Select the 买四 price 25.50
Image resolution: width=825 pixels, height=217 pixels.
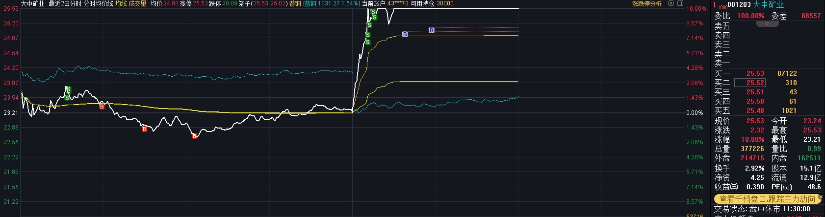[755, 101]
